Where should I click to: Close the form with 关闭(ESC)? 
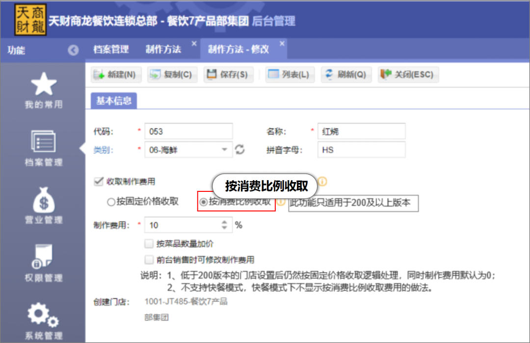click(408, 75)
